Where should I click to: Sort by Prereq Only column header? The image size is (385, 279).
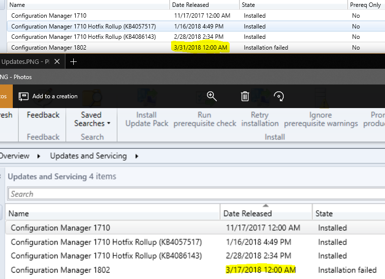click(366, 4)
